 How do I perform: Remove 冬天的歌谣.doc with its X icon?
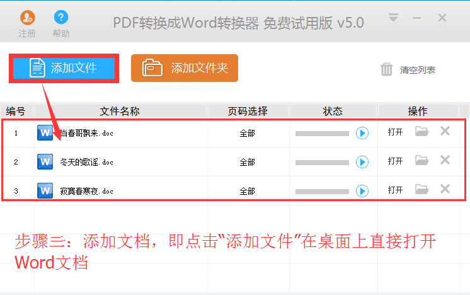pos(445,160)
